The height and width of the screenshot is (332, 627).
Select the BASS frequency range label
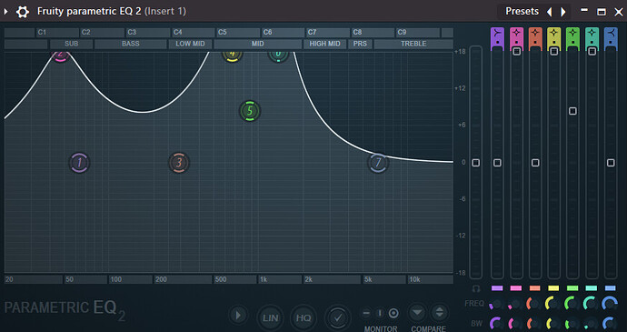coord(130,44)
